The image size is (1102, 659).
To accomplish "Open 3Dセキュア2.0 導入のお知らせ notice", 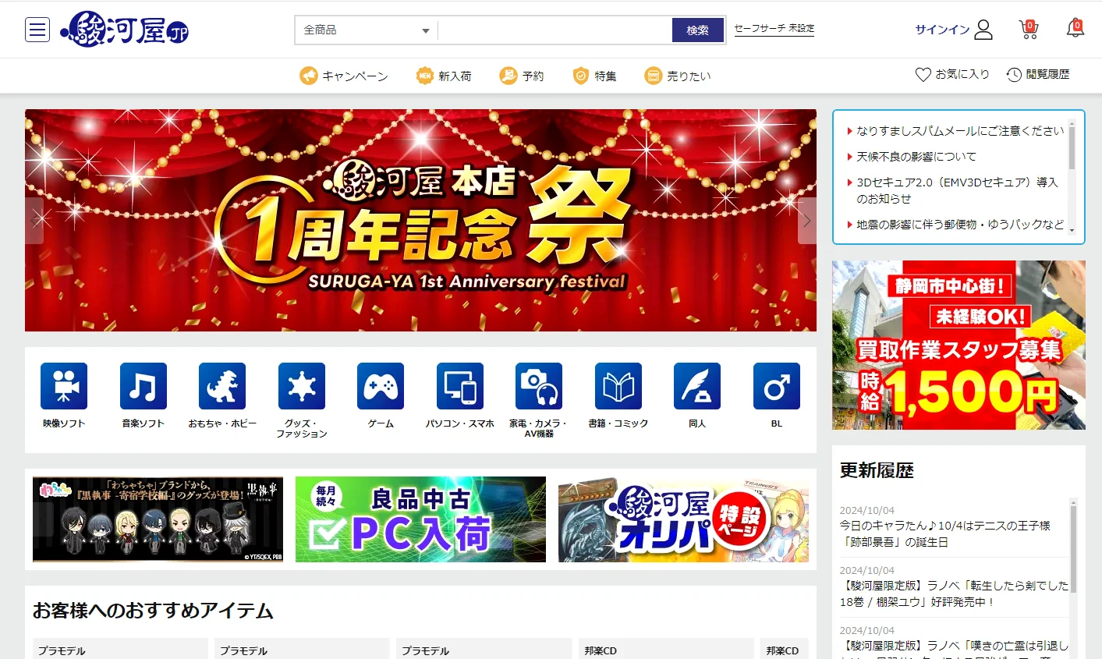I will (x=957, y=190).
